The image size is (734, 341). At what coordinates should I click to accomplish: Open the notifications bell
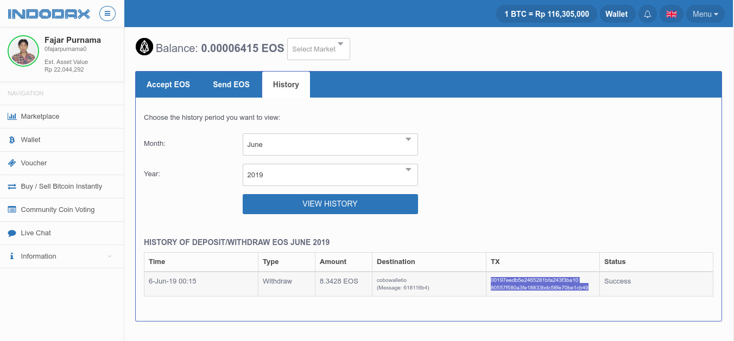(647, 14)
